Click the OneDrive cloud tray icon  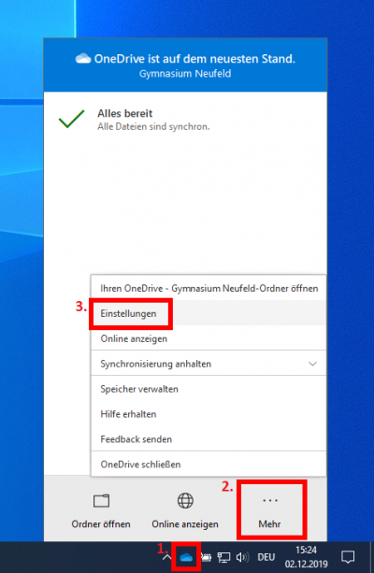(186, 557)
